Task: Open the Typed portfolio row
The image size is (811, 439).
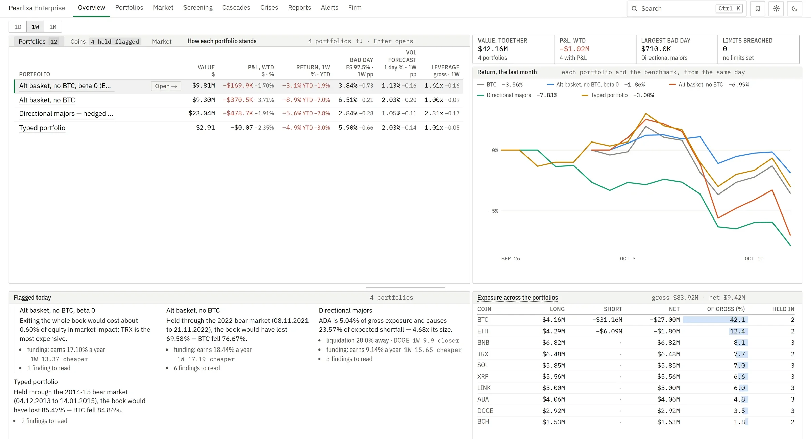Action: point(238,128)
